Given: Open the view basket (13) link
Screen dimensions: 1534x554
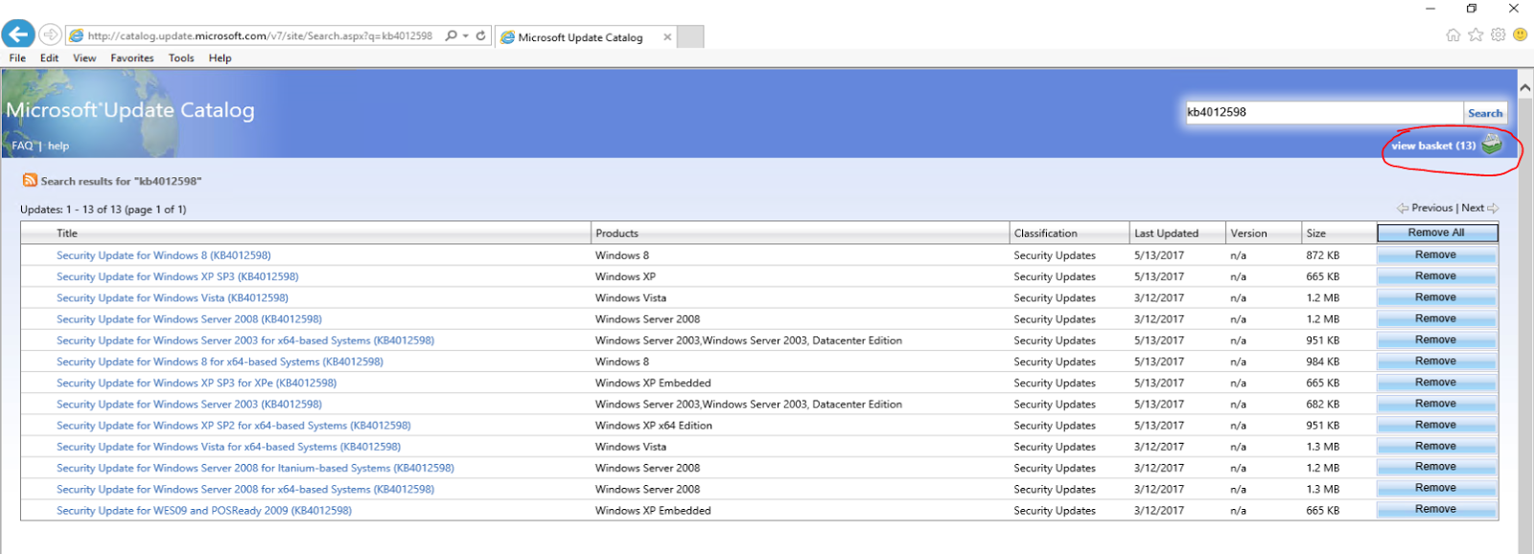Looking at the screenshot, I should (1433, 146).
